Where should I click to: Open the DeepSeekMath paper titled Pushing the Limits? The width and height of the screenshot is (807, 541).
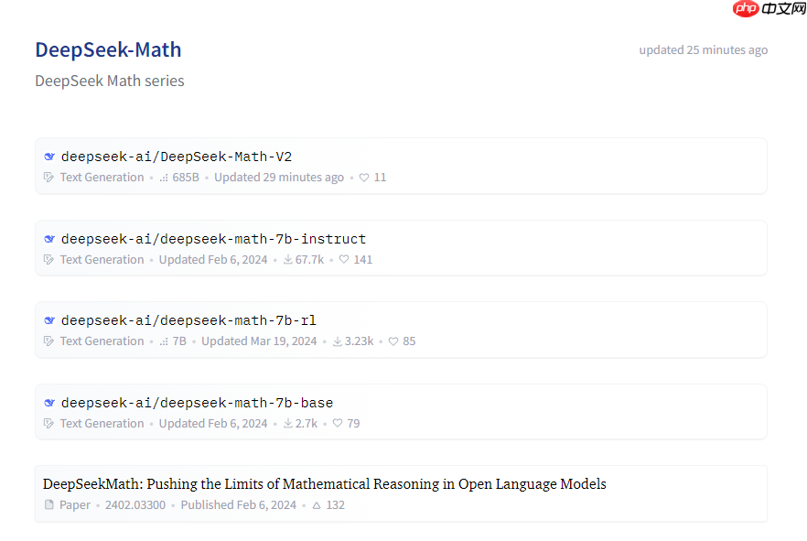pyautogui.click(x=325, y=483)
